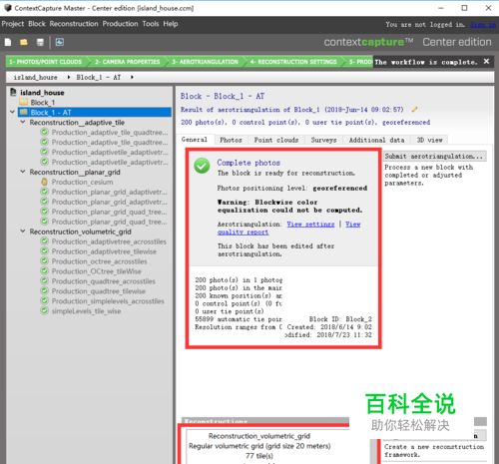Click the status icon of Production_cesium
Image resolution: width=499 pixels, height=464 pixels.
(44, 182)
